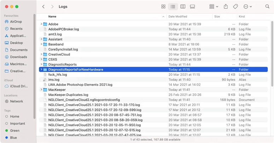Click the MacKeeper folder icon
The height and width of the screenshot is (143, 274).
45,90
